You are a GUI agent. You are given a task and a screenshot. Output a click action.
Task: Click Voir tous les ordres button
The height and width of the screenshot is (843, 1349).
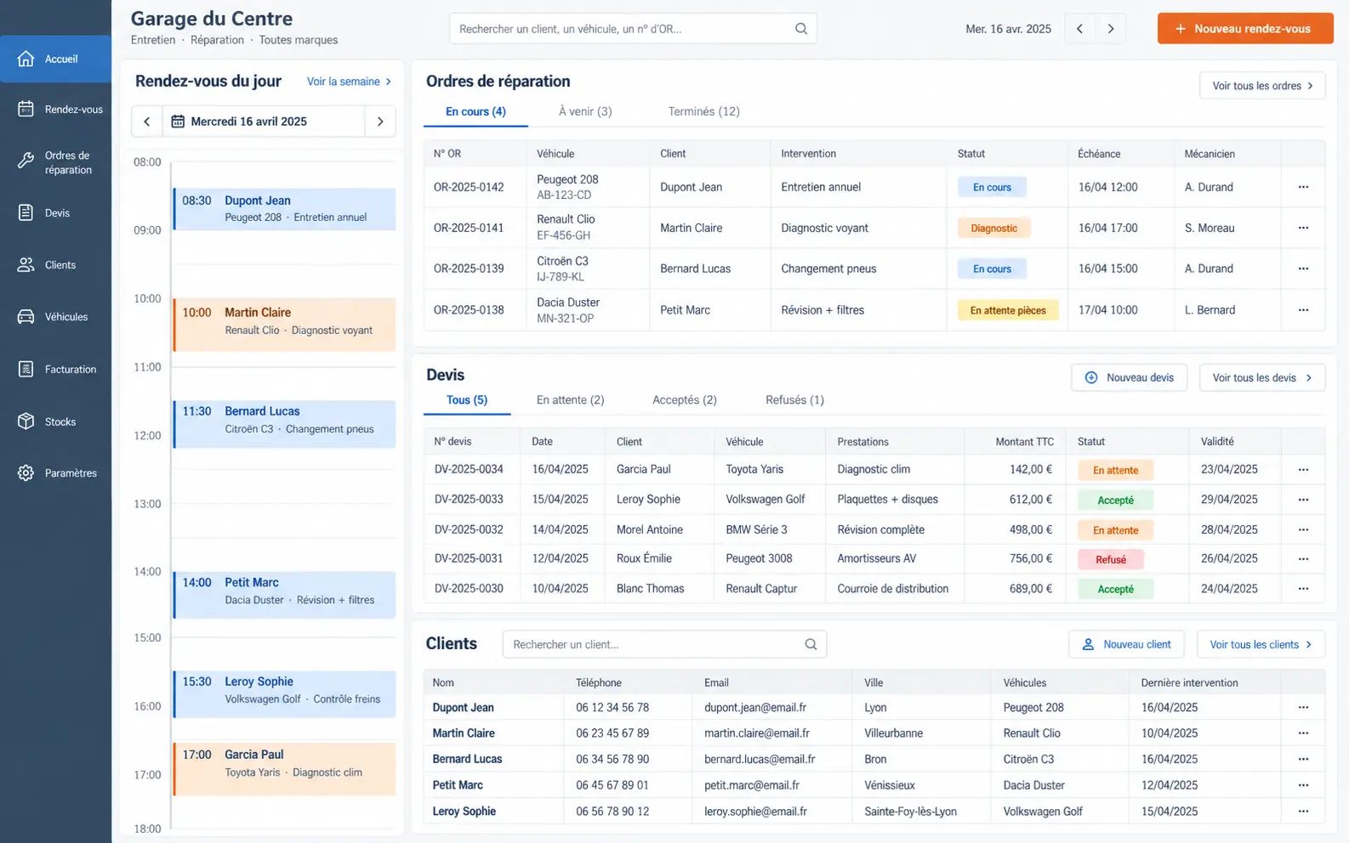[1262, 86]
